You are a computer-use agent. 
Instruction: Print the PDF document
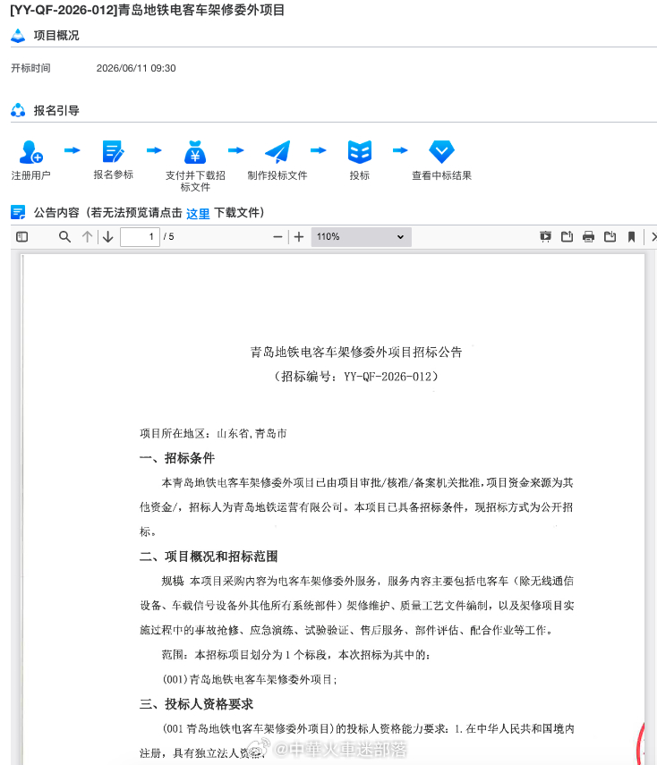pyautogui.click(x=588, y=237)
